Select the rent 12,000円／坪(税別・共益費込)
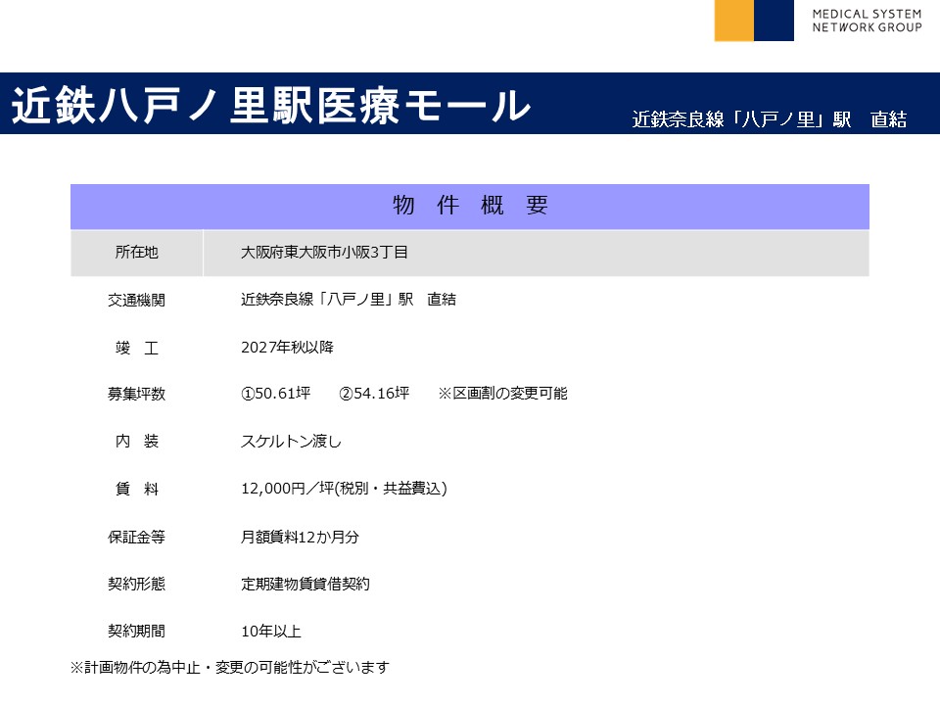The image size is (940, 705). (344, 489)
